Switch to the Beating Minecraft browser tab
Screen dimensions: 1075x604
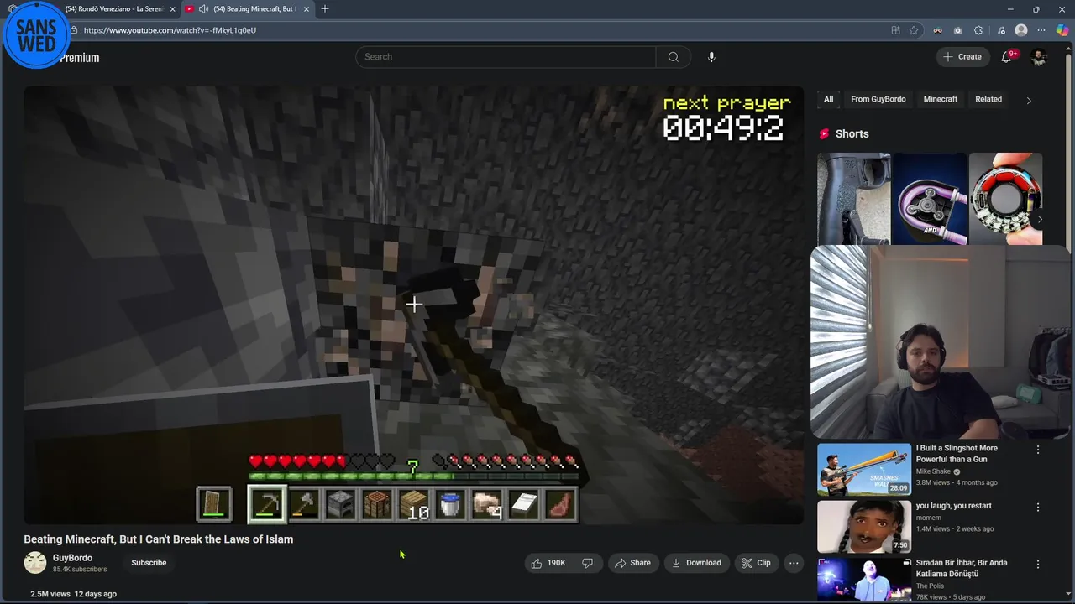pos(249,9)
